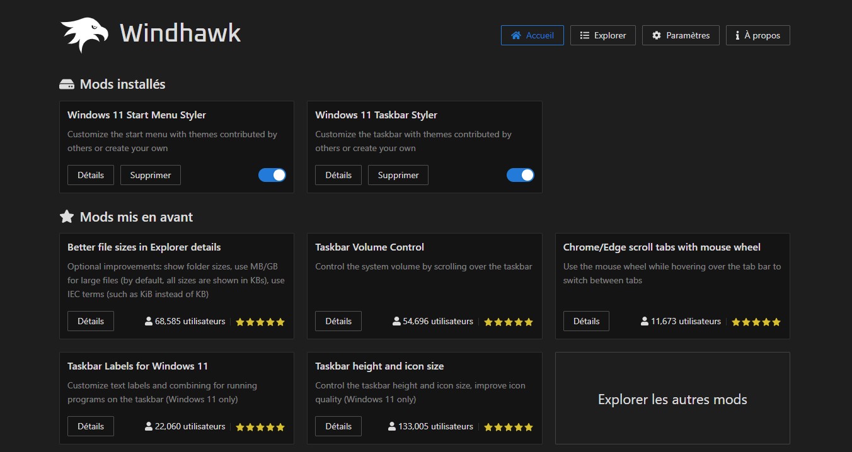
Task: View Détails of Chrome/Edge scroll tabs mod
Action: 587,321
